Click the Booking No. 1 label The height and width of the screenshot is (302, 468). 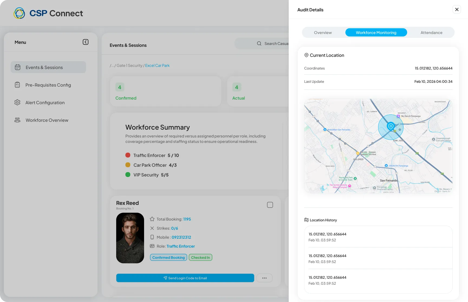coord(125,208)
